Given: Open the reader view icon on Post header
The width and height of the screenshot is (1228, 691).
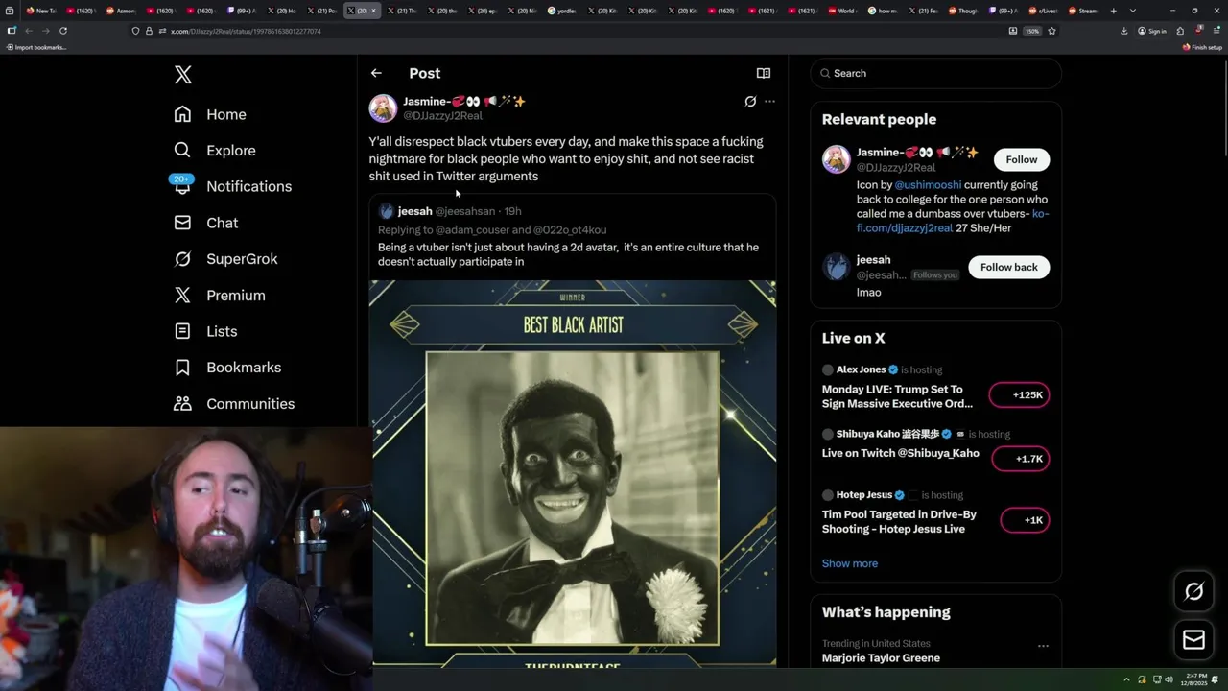Looking at the screenshot, I should click(x=764, y=73).
